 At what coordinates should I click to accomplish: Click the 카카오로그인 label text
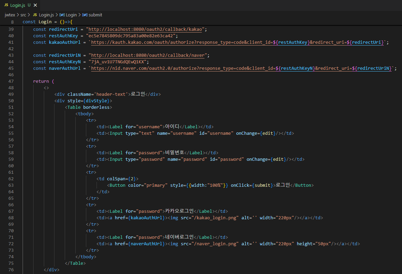coord(179,211)
